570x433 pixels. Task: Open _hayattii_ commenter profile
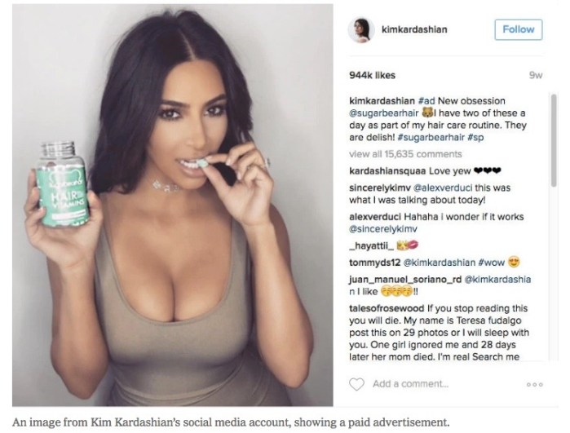pos(371,246)
